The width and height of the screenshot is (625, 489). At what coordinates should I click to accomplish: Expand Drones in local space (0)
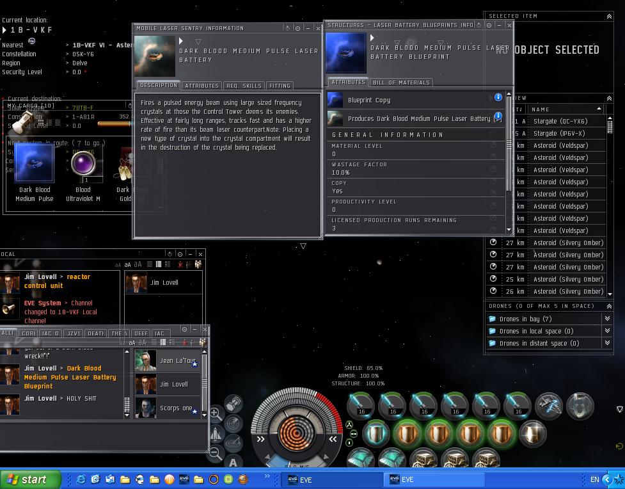[608, 331]
